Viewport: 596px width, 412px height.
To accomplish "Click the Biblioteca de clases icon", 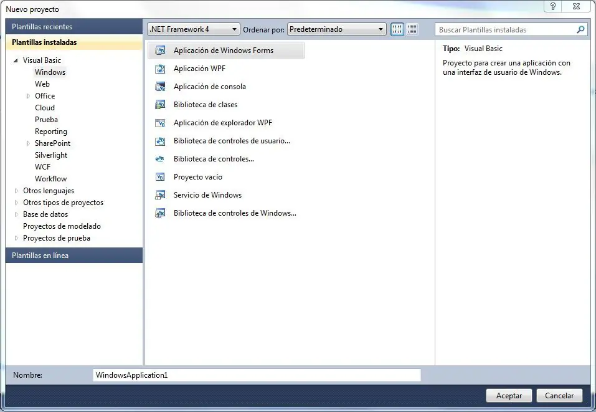I will click(161, 105).
